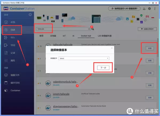The width and height of the screenshot is (160, 116).
Task: Click the DOCKER tag under valentinmorlock
Action: pos(56,85)
